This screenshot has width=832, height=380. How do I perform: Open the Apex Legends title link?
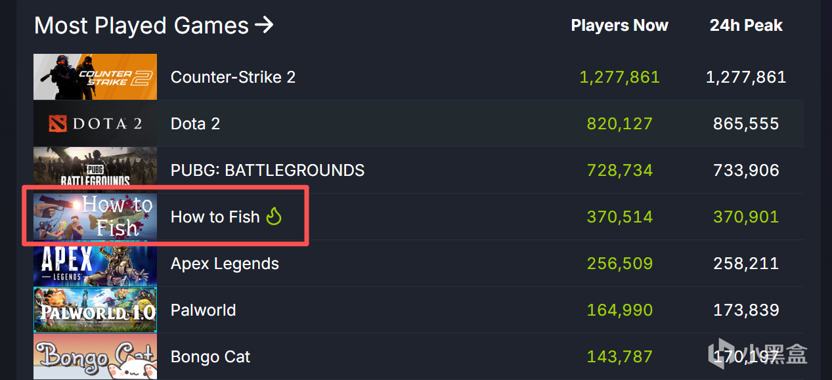point(225,263)
